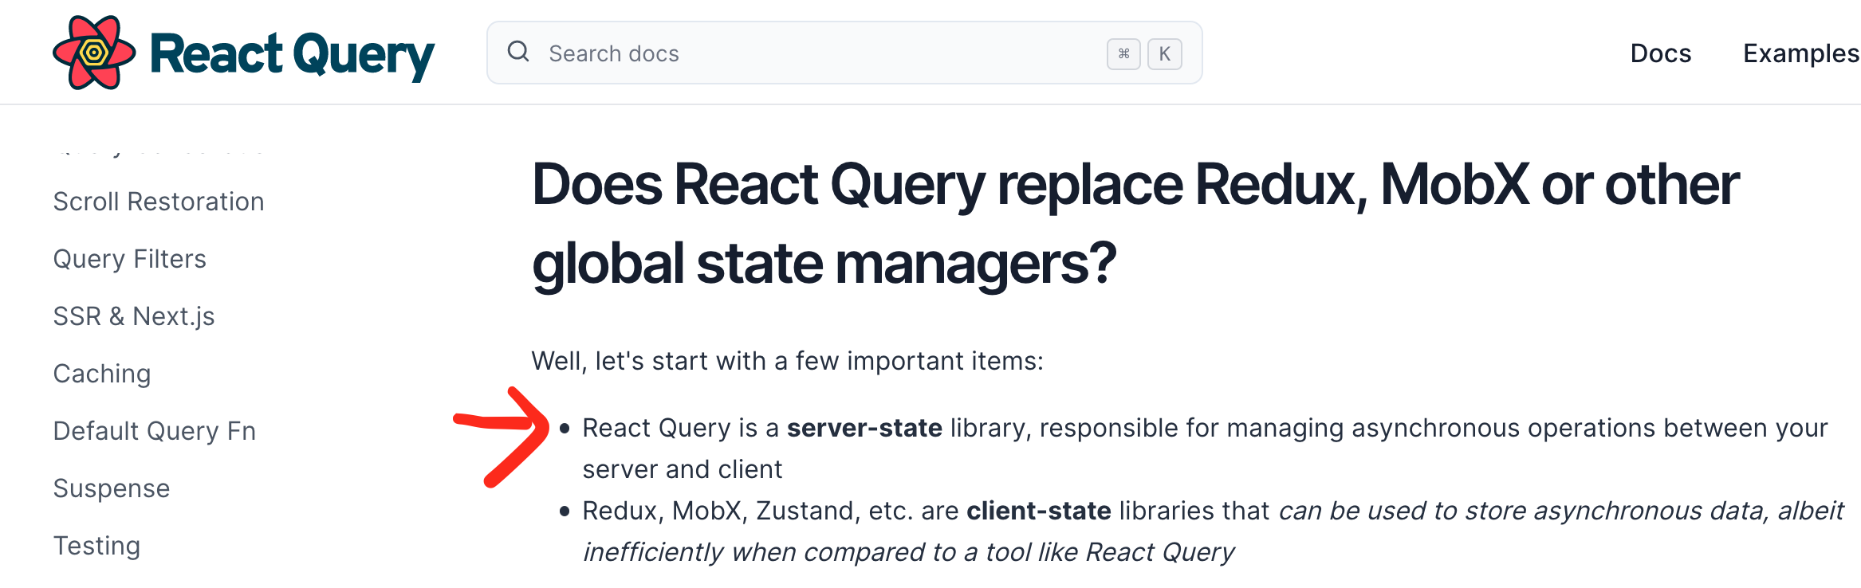Viewport: 1861px width, 588px height.
Task: Open Scroll Restoration in sidebar
Action: pos(159,202)
